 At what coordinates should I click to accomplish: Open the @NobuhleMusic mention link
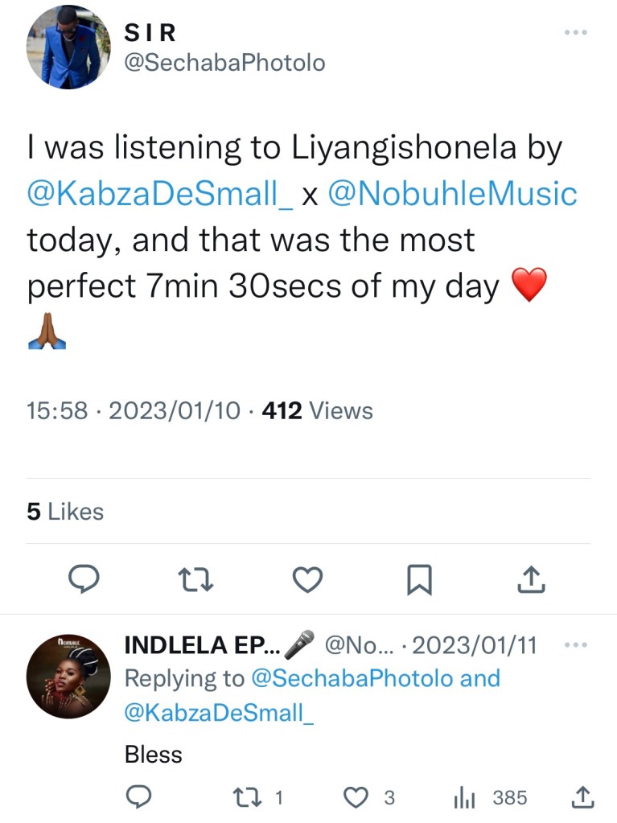(x=451, y=194)
